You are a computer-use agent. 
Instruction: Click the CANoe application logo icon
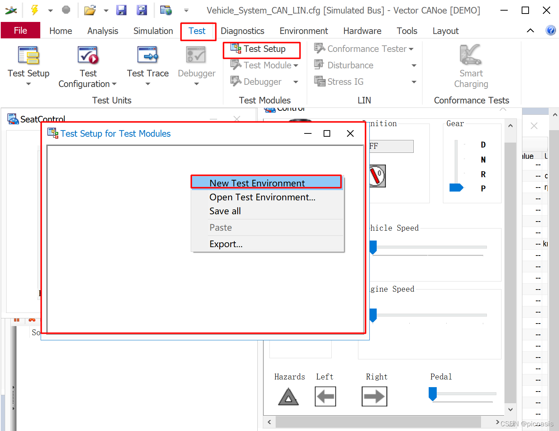click(11, 10)
